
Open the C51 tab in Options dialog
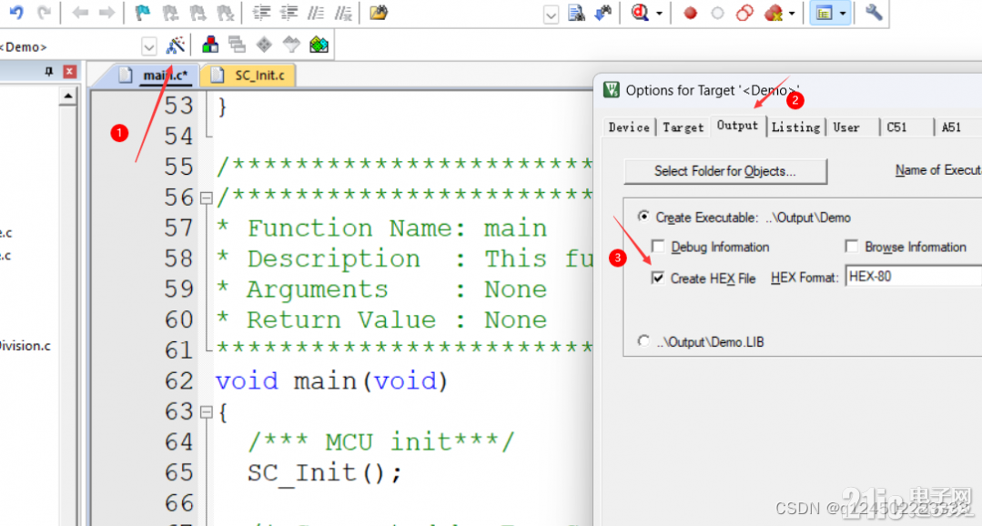pos(896,127)
